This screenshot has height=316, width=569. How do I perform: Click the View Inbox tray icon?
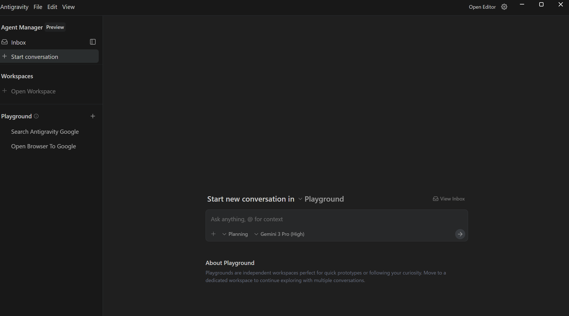tap(436, 199)
